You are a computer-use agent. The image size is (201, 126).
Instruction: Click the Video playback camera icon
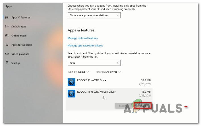coord(7,54)
